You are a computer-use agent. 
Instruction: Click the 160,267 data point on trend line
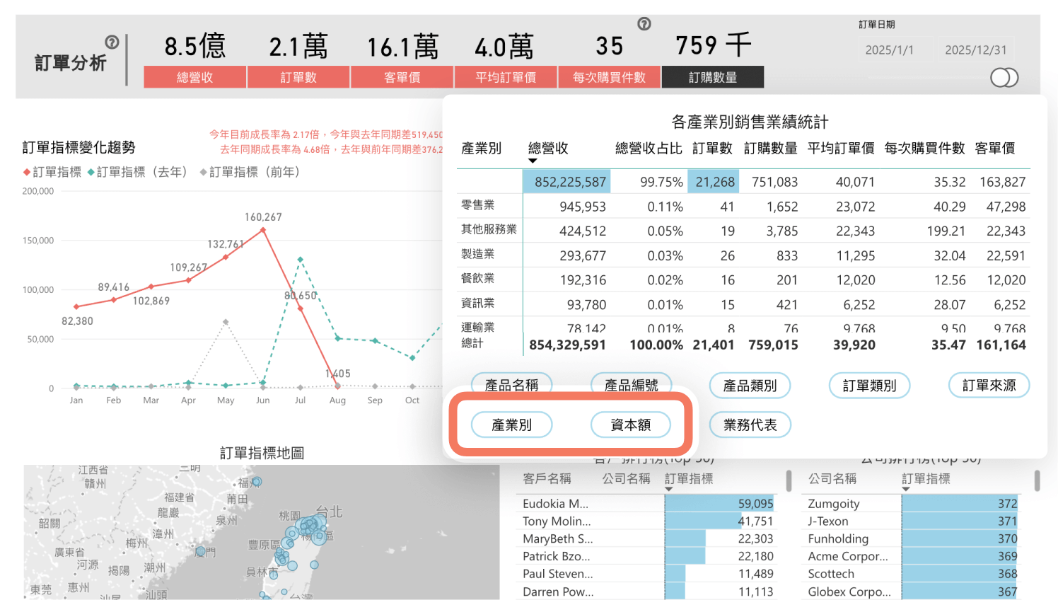263,229
